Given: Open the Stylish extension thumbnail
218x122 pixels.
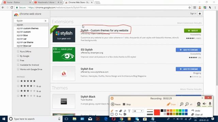Looking at the screenshot, I should [x=64, y=35].
